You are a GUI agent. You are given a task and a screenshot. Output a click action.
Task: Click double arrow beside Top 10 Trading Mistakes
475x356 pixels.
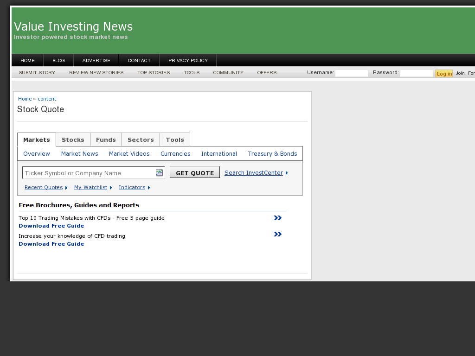(x=277, y=218)
